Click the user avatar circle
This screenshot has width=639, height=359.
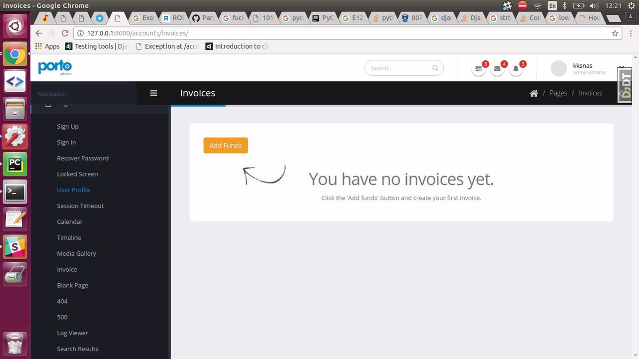559,69
